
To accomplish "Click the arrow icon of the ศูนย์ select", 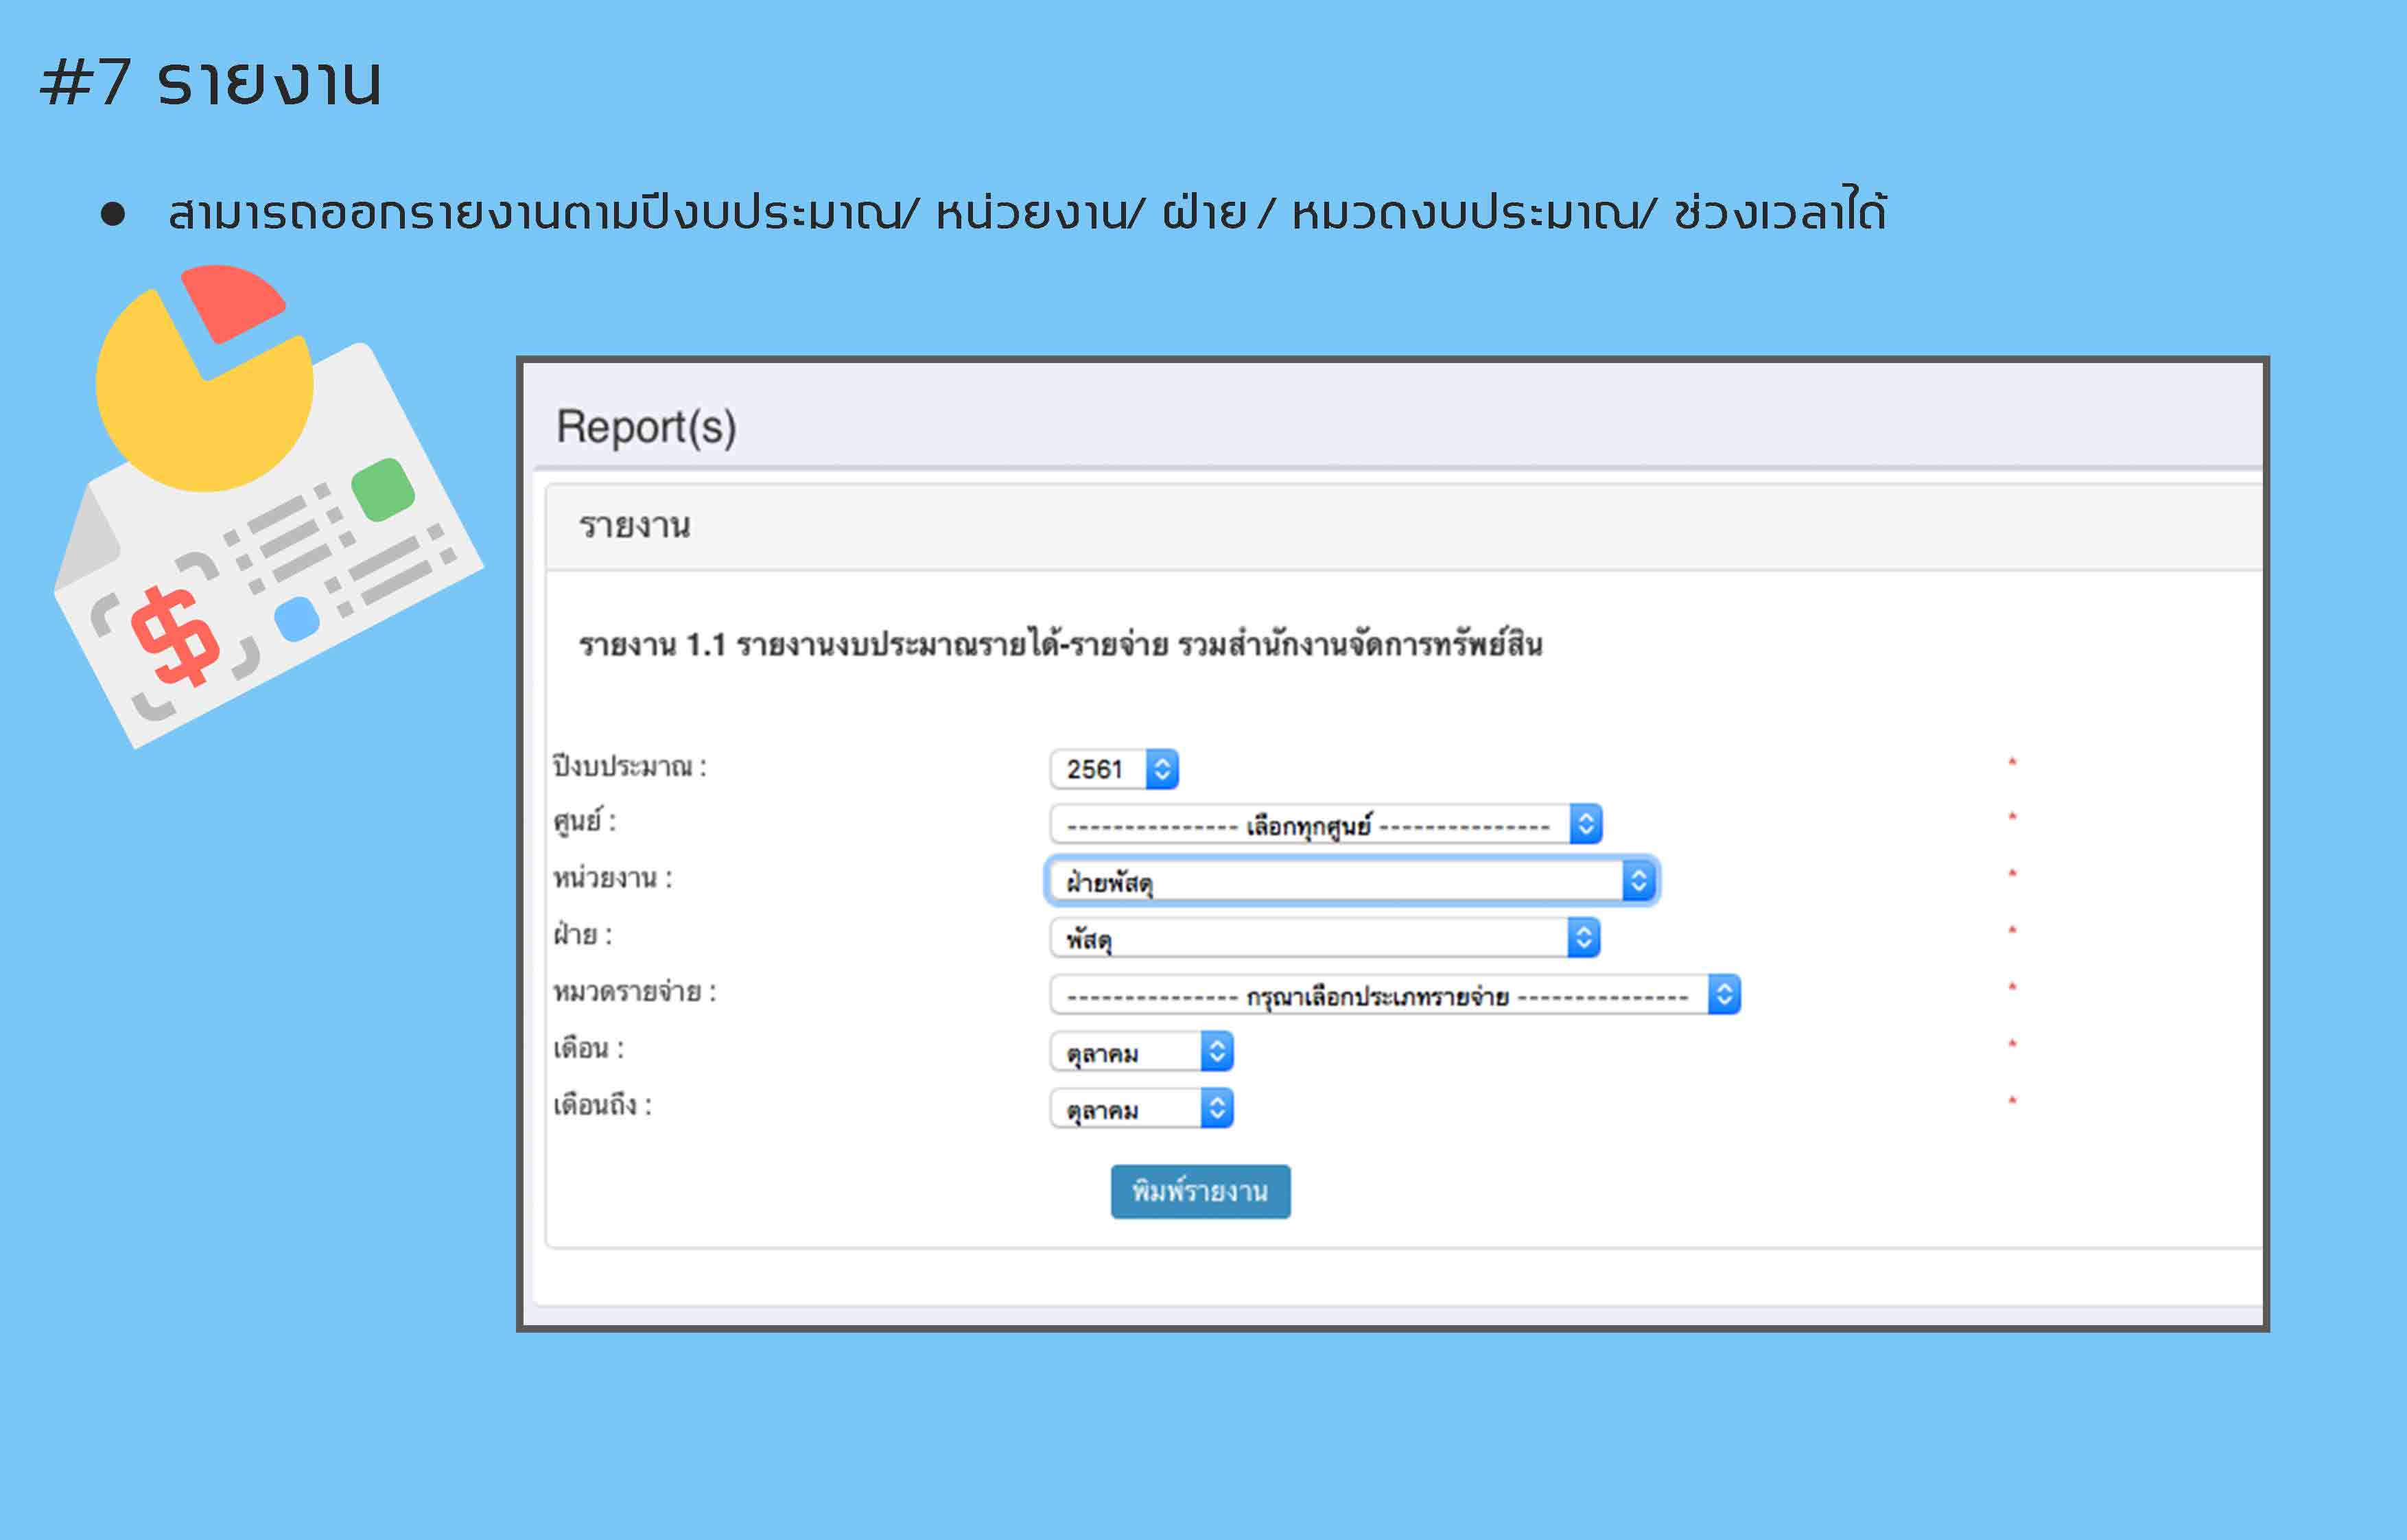I will [x=1586, y=825].
